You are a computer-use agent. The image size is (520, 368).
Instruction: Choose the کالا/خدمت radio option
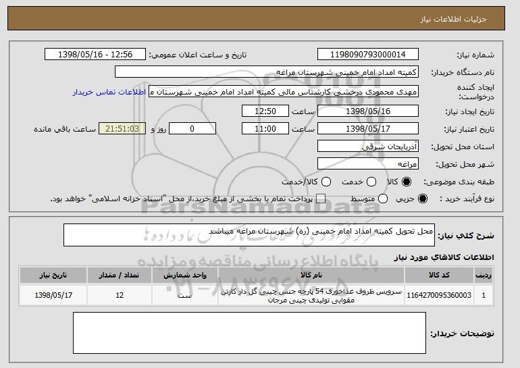point(326,182)
